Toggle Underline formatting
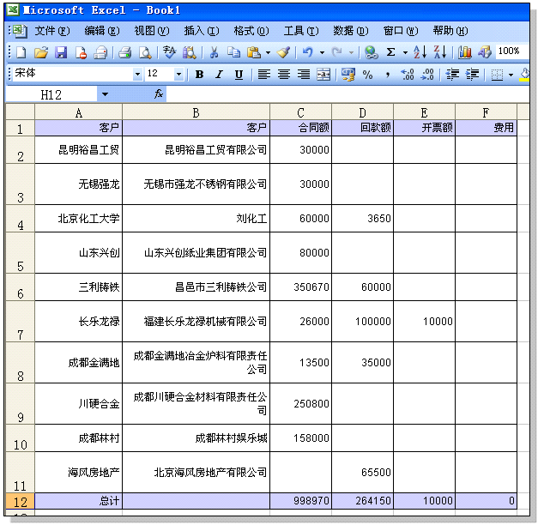Viewport: 538px width, 525px height. point(239,75)
